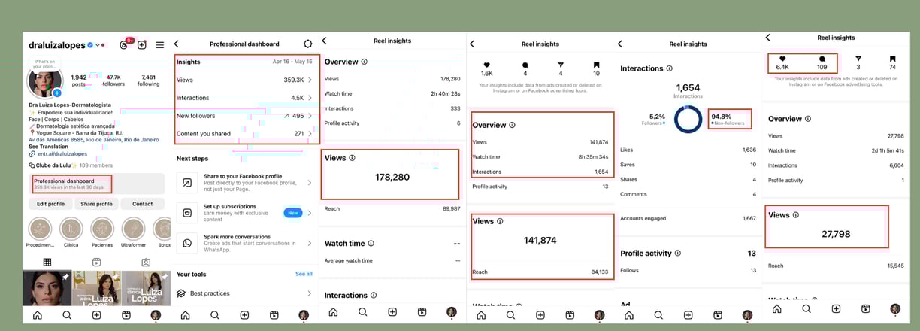Go back from Reel insights Interactions 1,654 screen
Image resolution: width=920 pixels, height=331 pixels.
tap(620, 44)
